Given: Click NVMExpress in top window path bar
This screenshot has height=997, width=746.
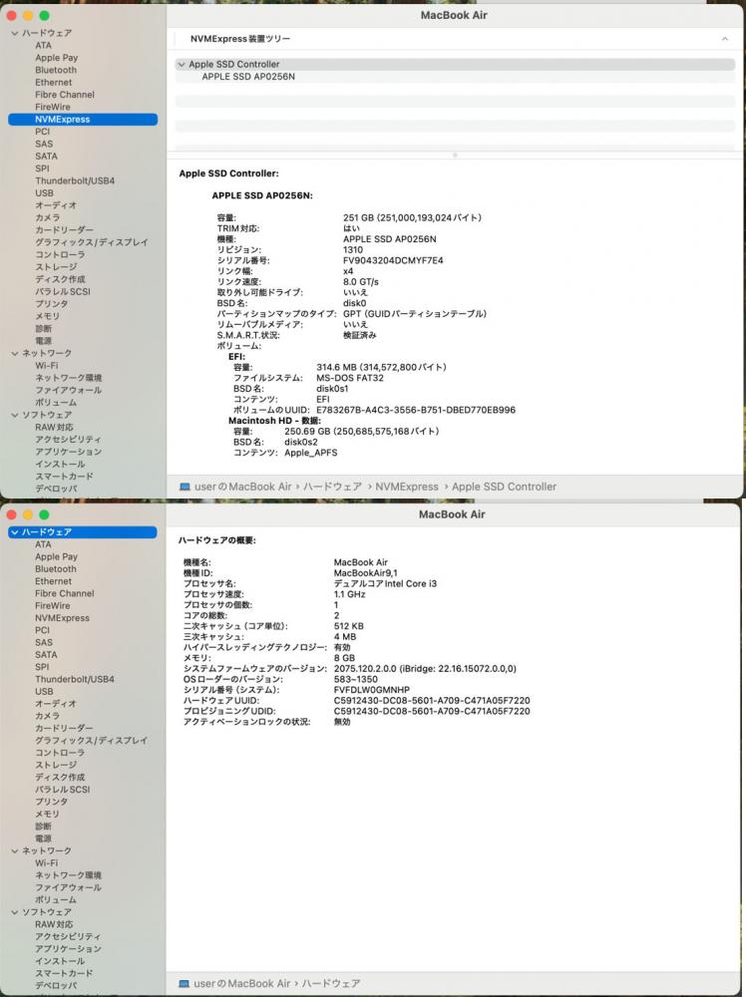Looking at the screenshot, I should 406,488.
